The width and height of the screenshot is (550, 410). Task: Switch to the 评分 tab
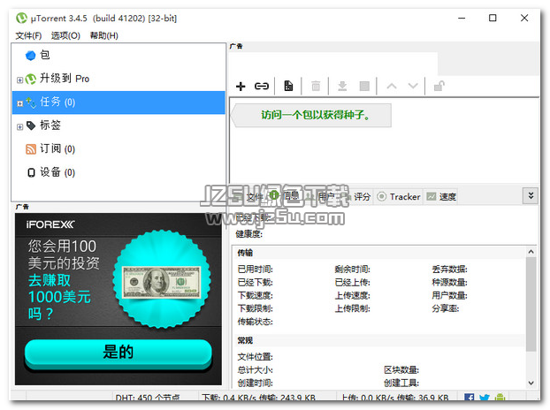(356, 196)
